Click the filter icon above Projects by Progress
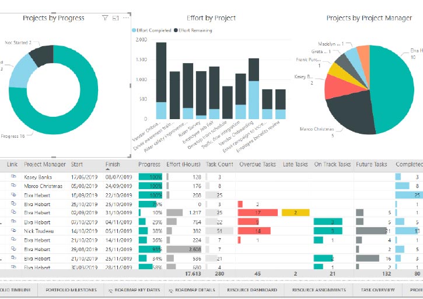Image resolution: width=423 pixels, height=299 pixels. pos(105,19)
